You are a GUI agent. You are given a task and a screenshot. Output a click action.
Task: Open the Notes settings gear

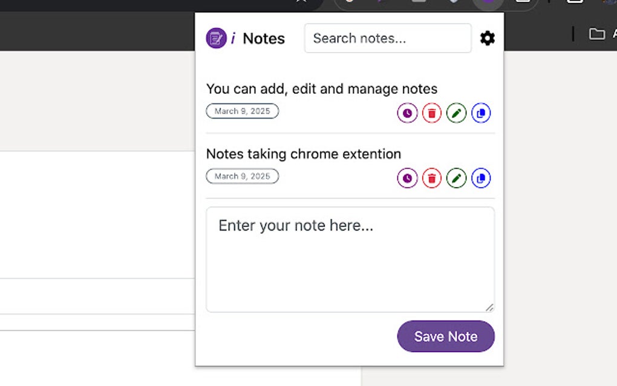pos(487,38)
